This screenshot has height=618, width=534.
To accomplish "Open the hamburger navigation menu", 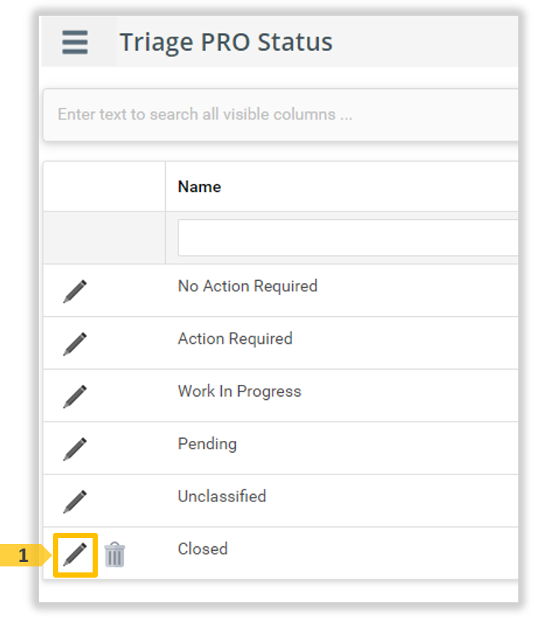I will (x=75, y=42).
